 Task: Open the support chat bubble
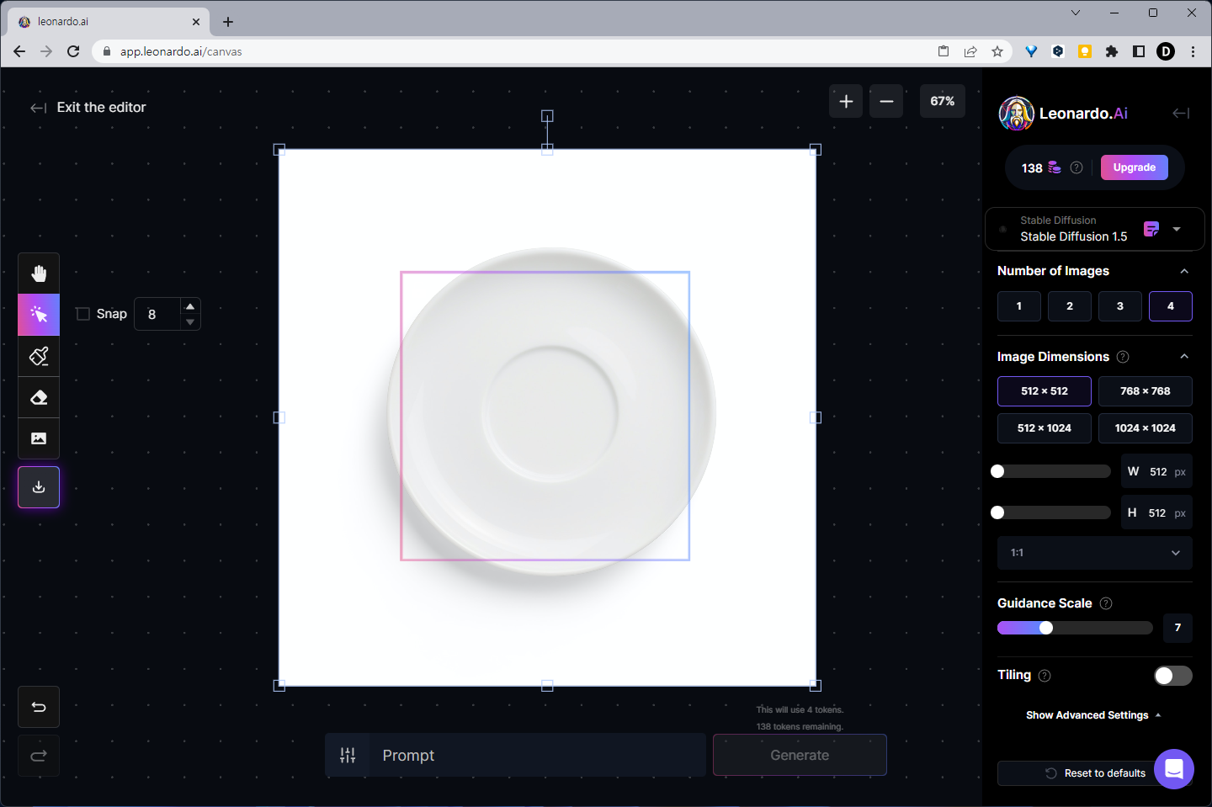1174,769
